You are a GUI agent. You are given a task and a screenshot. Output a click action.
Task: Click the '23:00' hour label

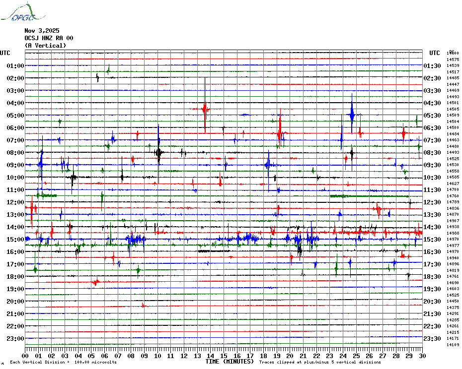pos(15,339)
